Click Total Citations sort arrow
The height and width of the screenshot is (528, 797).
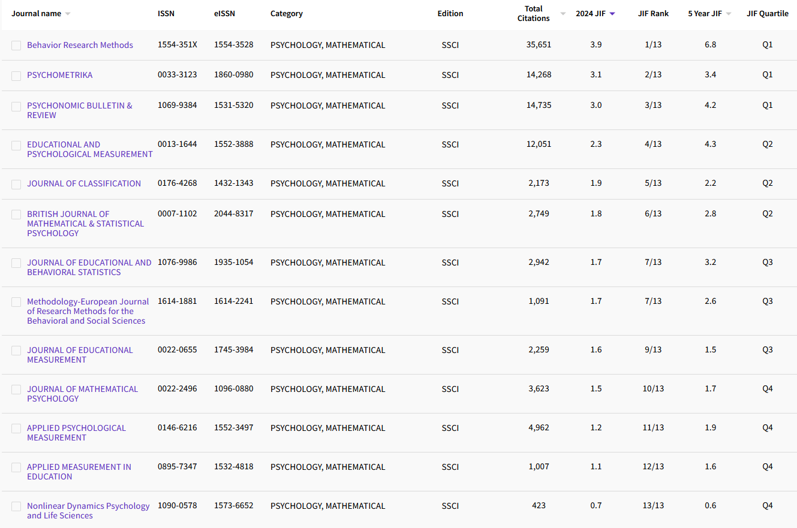point(563,14)
